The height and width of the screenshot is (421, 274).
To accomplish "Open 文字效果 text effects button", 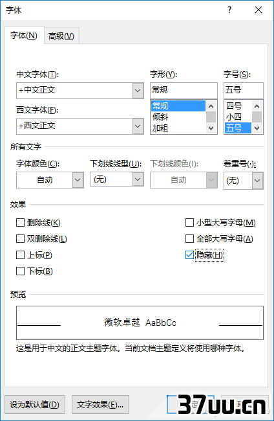I will [x=100, y=404].
